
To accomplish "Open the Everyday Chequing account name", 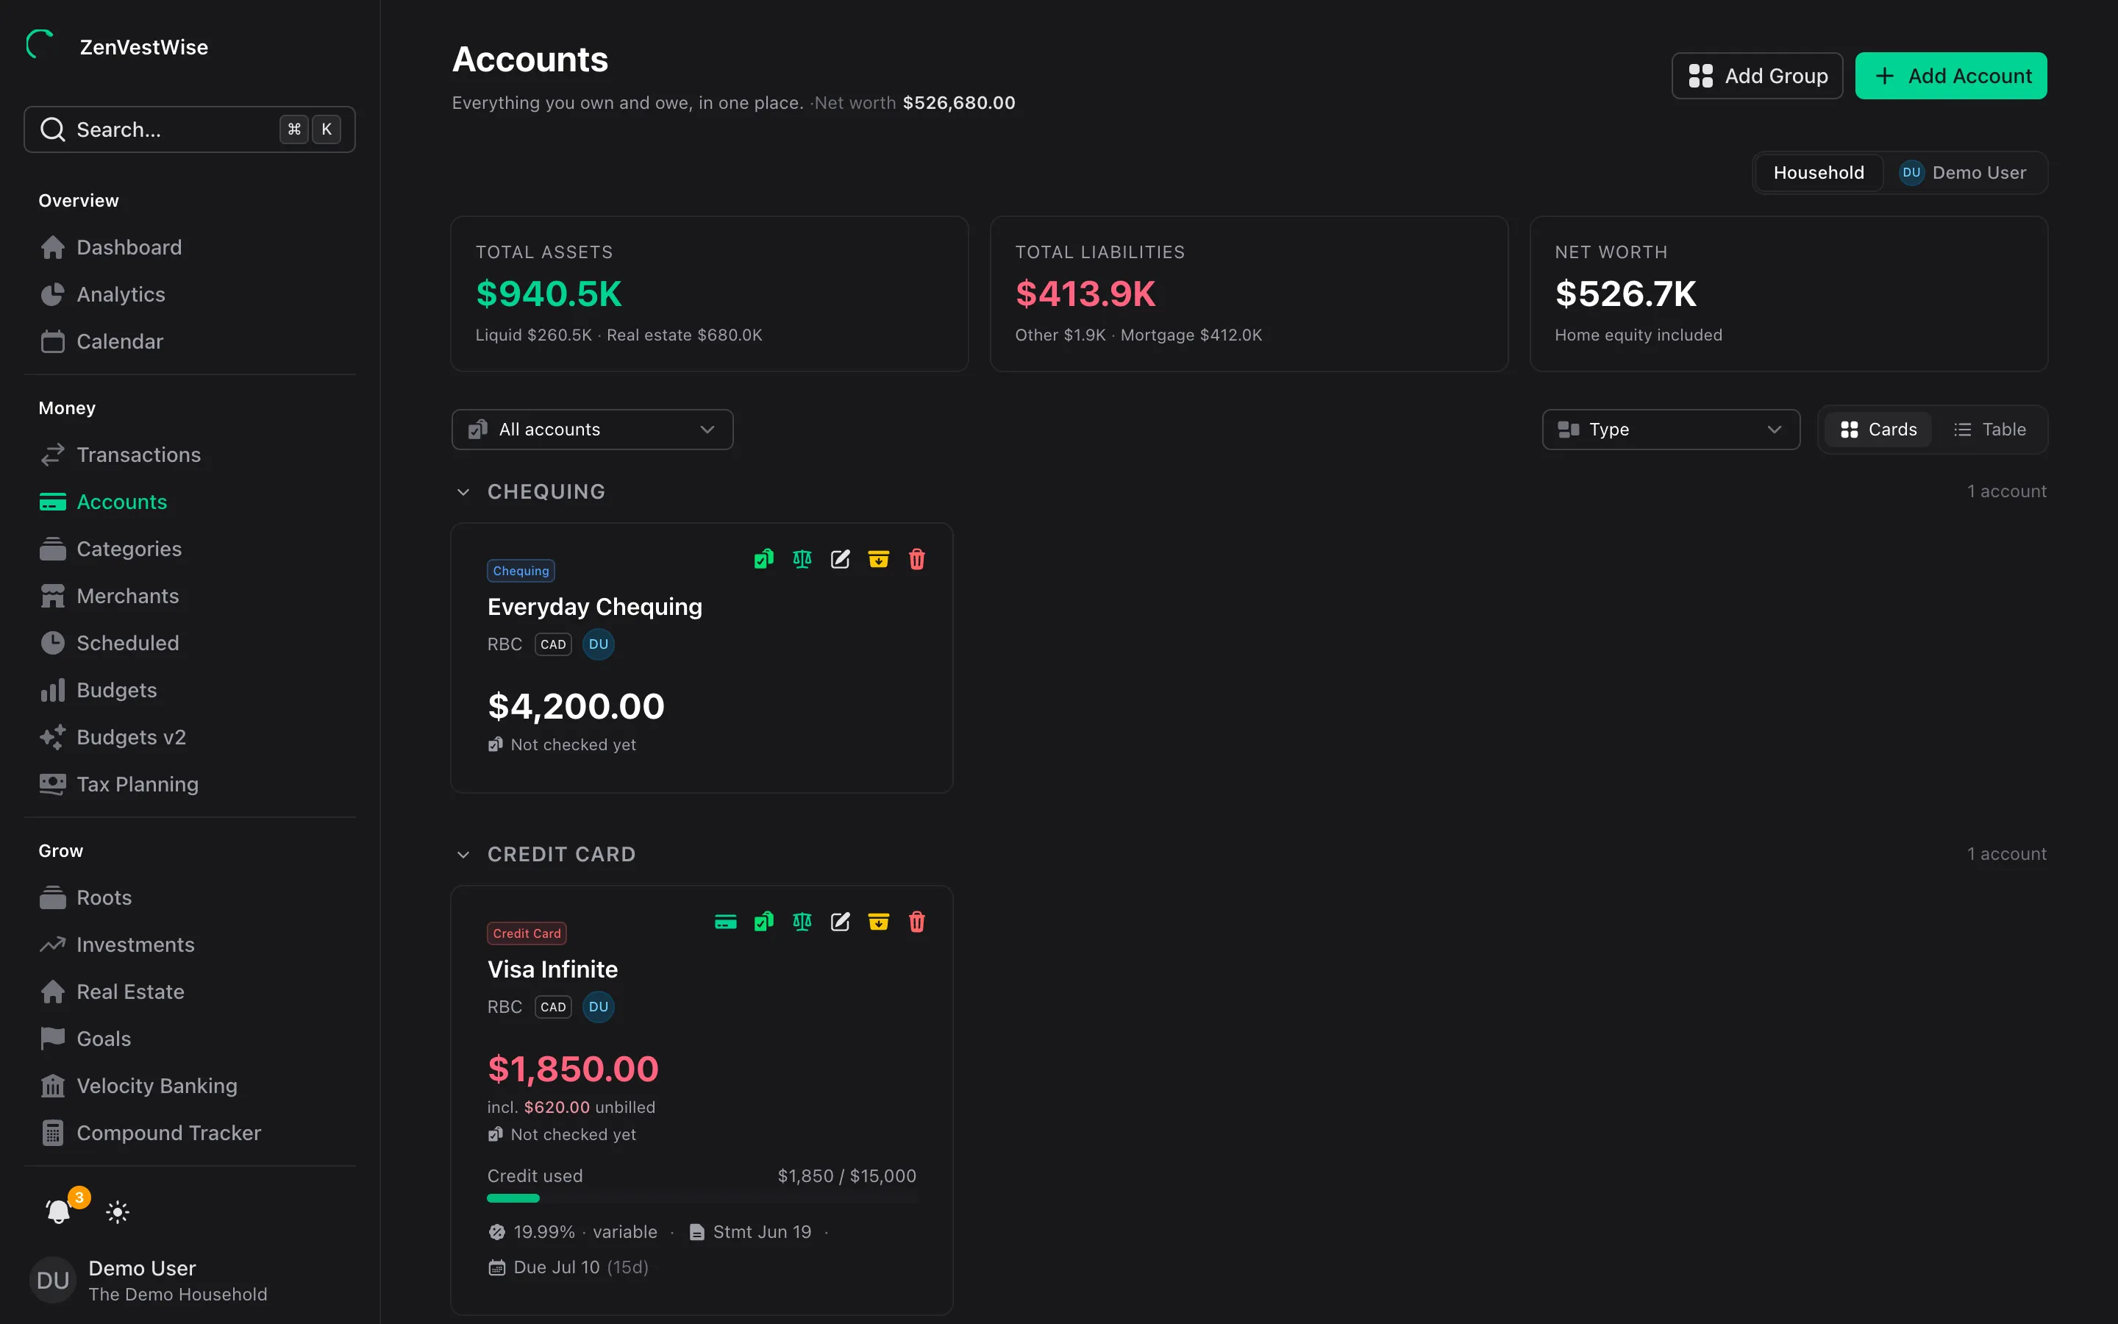I will (594, 607).
